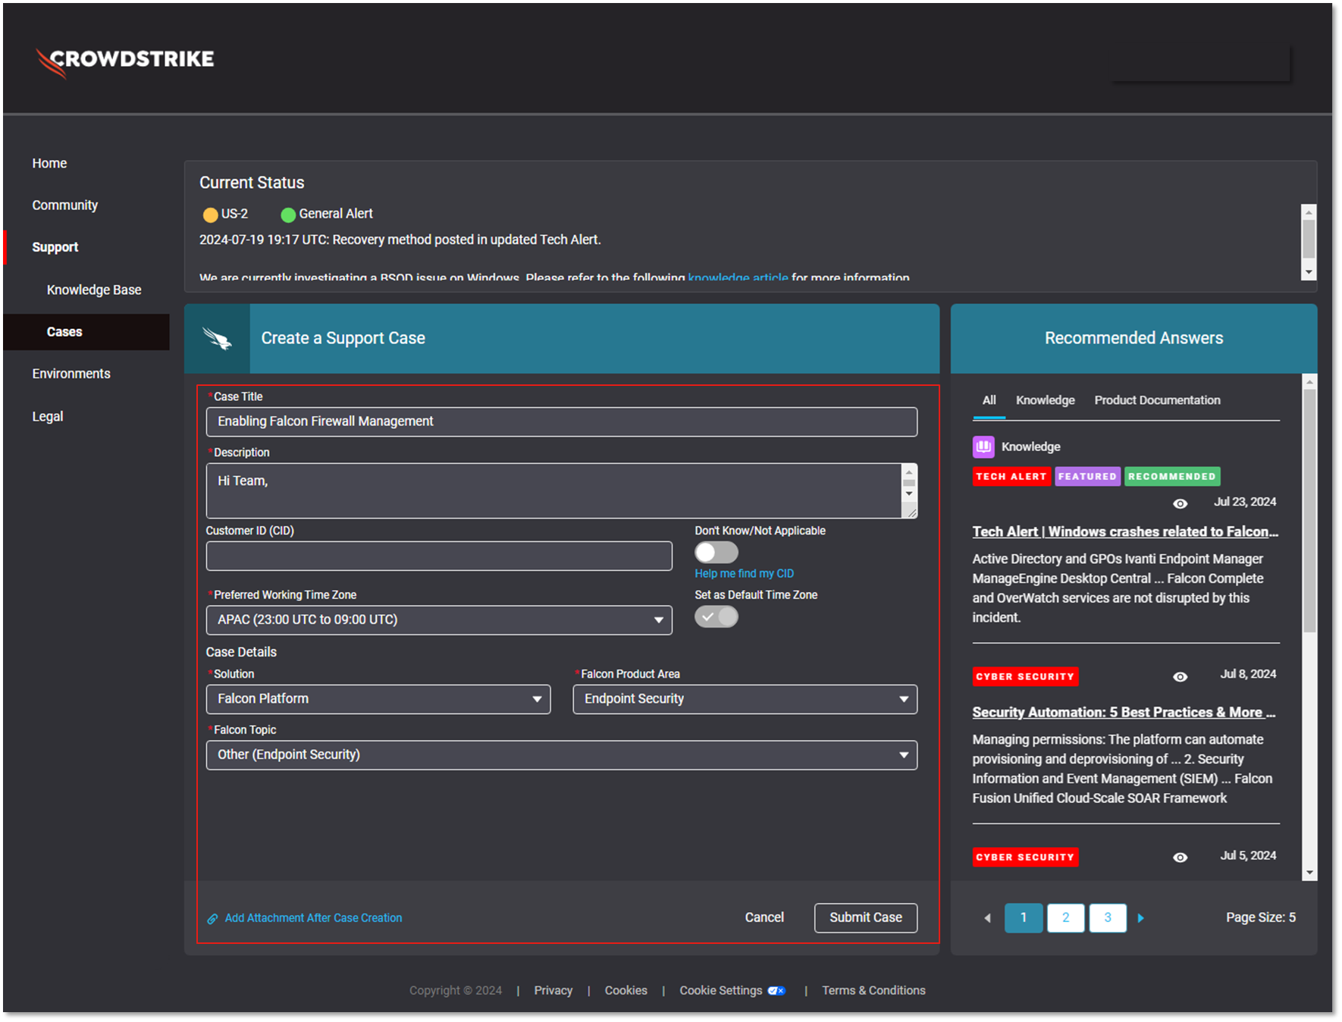Click the Cancel button
Screen dimensions: 1342x1022
[x=764, y=918]
